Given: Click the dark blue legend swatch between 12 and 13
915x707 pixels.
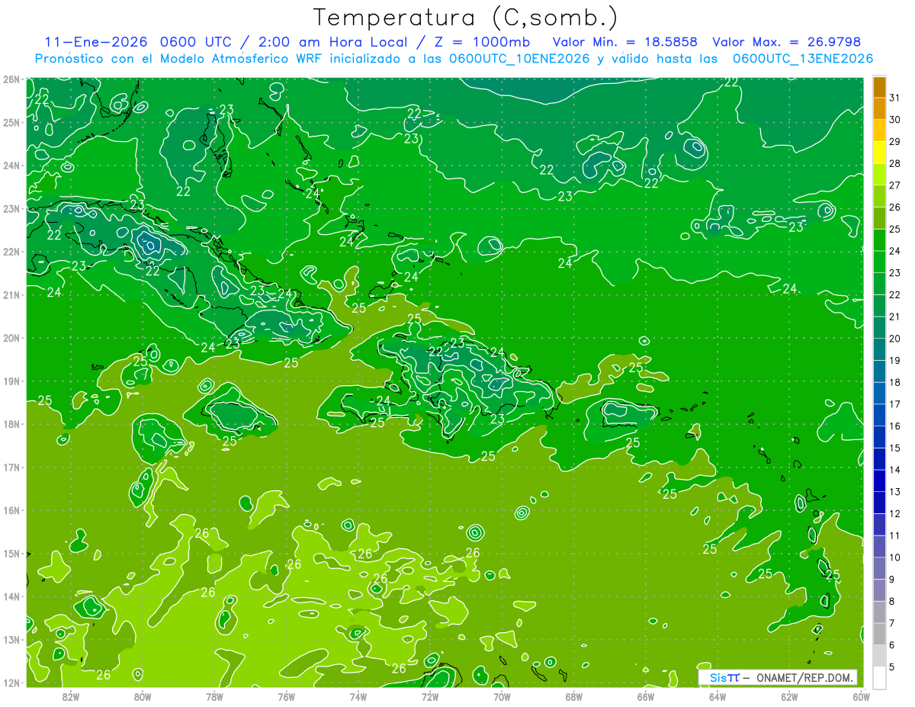Looking at the screenshot, I should (x=879, y=503).
